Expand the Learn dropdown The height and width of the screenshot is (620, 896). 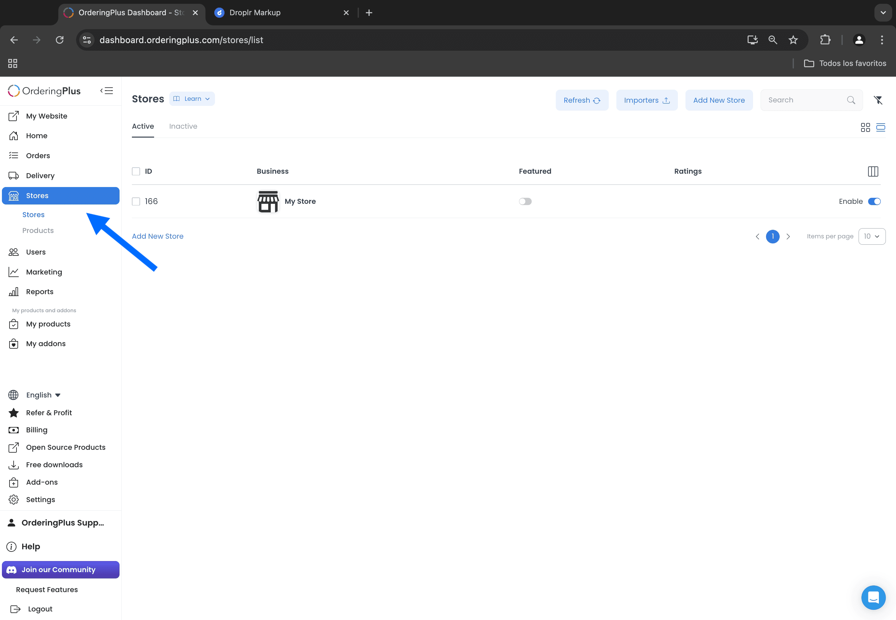(192, 99)
